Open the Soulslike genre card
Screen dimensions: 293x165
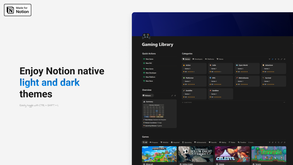click(x=194, y=94)
